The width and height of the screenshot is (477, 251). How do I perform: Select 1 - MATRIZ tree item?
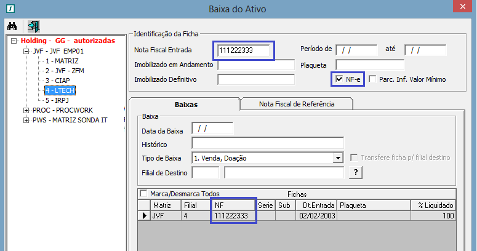pyautogui.click(x=62, y=61)
